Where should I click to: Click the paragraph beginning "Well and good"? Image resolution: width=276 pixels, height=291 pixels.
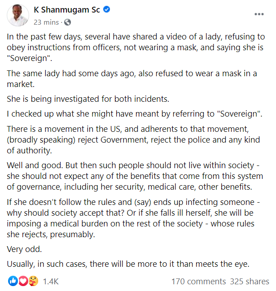click(135, 176)
